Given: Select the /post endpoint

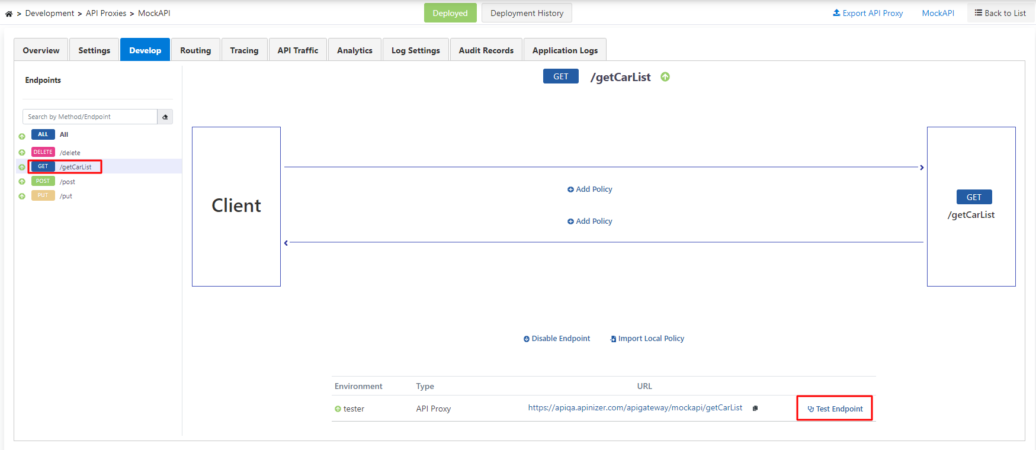Looking at the screenshot, I should click(x=68, y=182).
